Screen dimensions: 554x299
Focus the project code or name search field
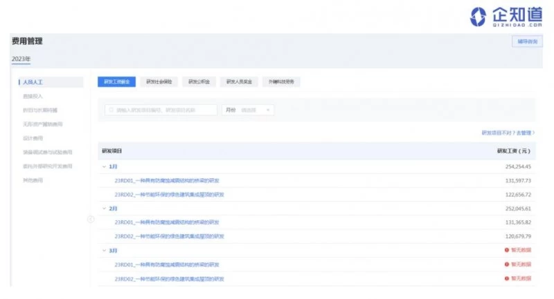point(159,110)
